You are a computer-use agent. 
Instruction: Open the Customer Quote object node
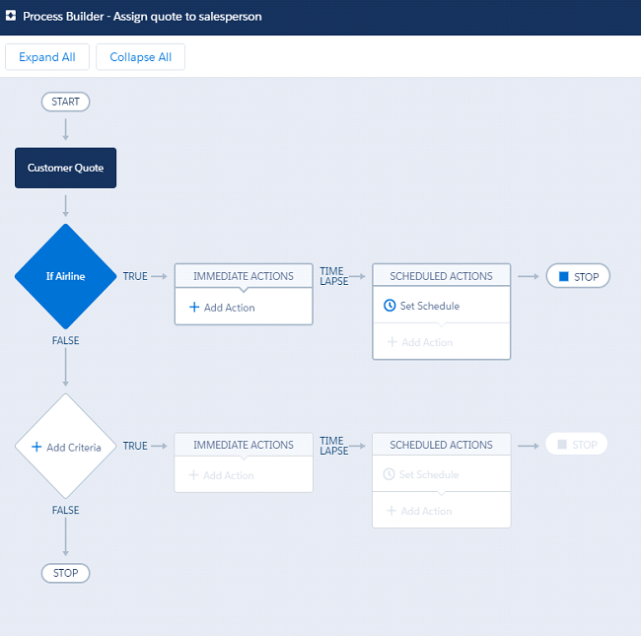click(x=65, y=168)
